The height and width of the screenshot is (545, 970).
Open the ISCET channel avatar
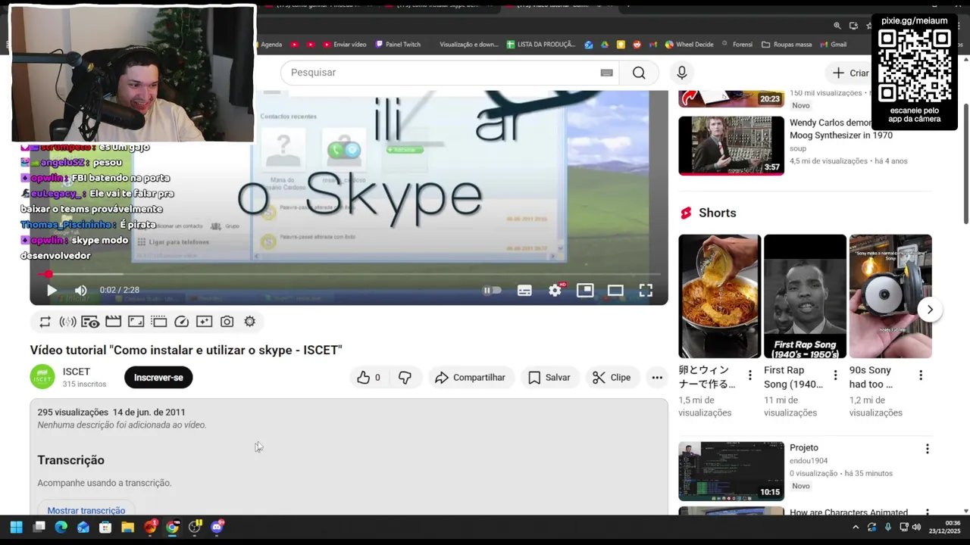(x=42, y=377)
